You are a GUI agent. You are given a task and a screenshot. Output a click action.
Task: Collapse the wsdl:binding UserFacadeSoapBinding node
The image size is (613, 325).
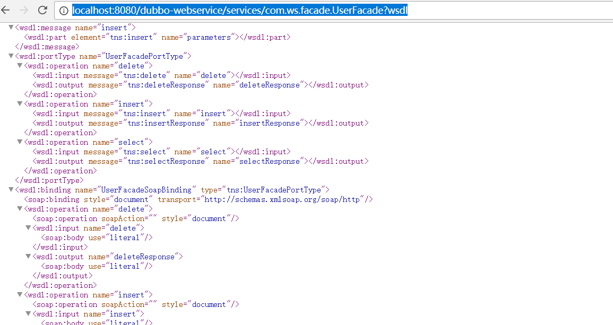click(11, 189)
